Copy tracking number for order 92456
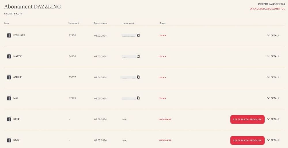The width and height of the screenshot is (288, 148). (138, 35)
